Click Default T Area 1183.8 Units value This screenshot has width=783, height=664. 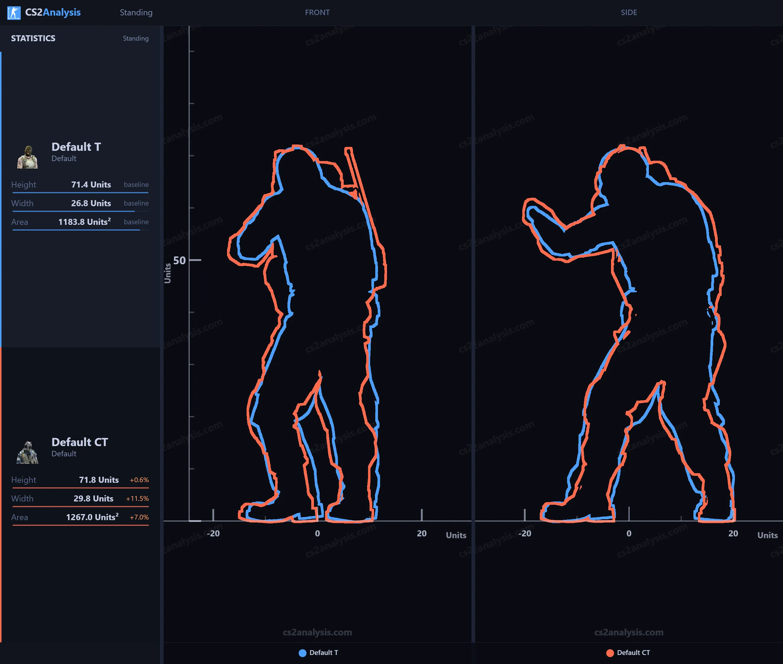pyautogui.click(x=84, y=222)
